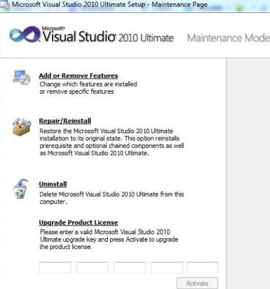Click the Maintenance Mode header text
Viewport: 270px width, 289px height.
click(x=229, y=38)
